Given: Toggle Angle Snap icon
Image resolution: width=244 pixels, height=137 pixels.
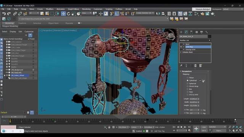Looking at the screenshot, I should click(x=117, y=14).
